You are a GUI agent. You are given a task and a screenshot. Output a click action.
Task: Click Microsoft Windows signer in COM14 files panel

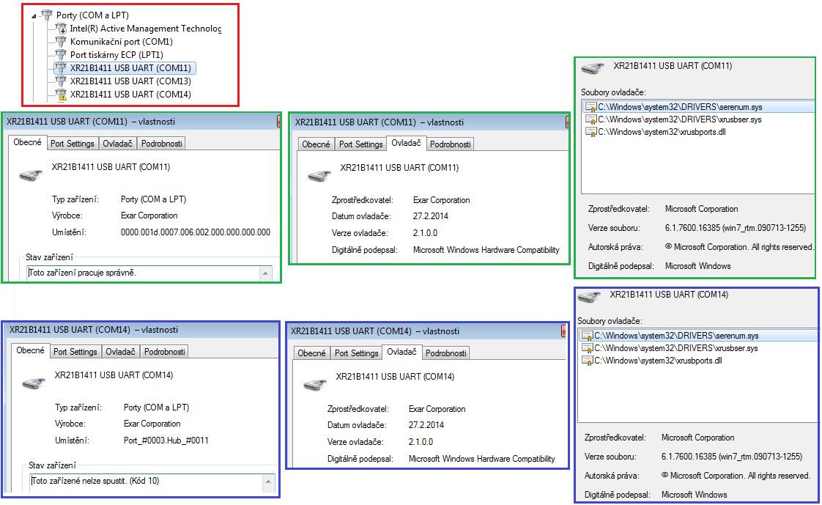694,495
